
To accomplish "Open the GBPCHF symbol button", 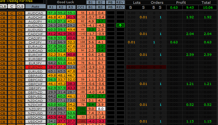I will click(x=36, y=84).
